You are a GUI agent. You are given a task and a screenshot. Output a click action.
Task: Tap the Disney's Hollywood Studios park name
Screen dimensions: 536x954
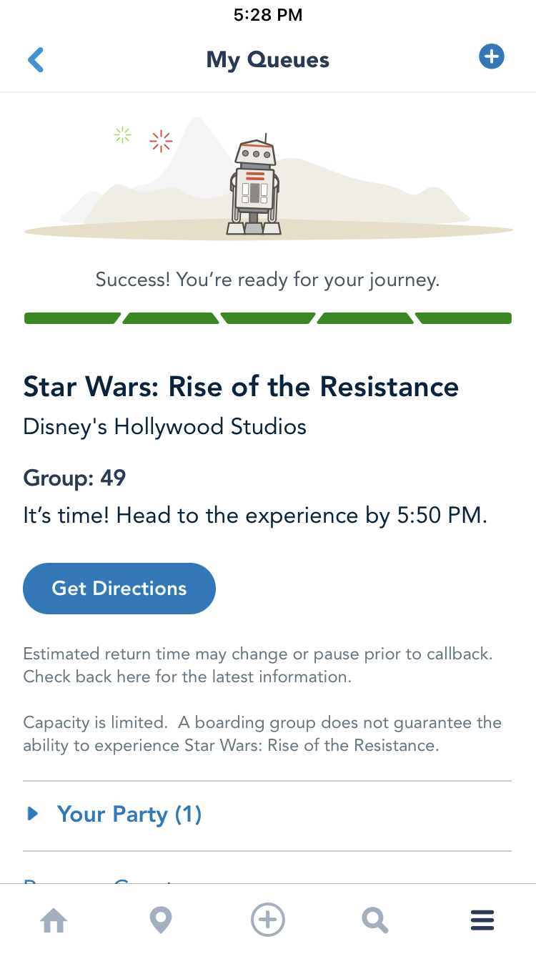pyautogui.click(x=165, y=427)
